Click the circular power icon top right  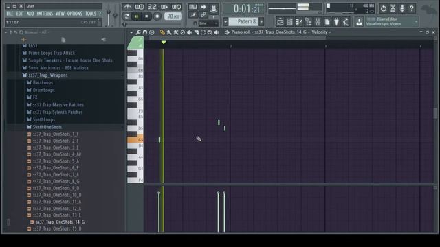point(384,9)
